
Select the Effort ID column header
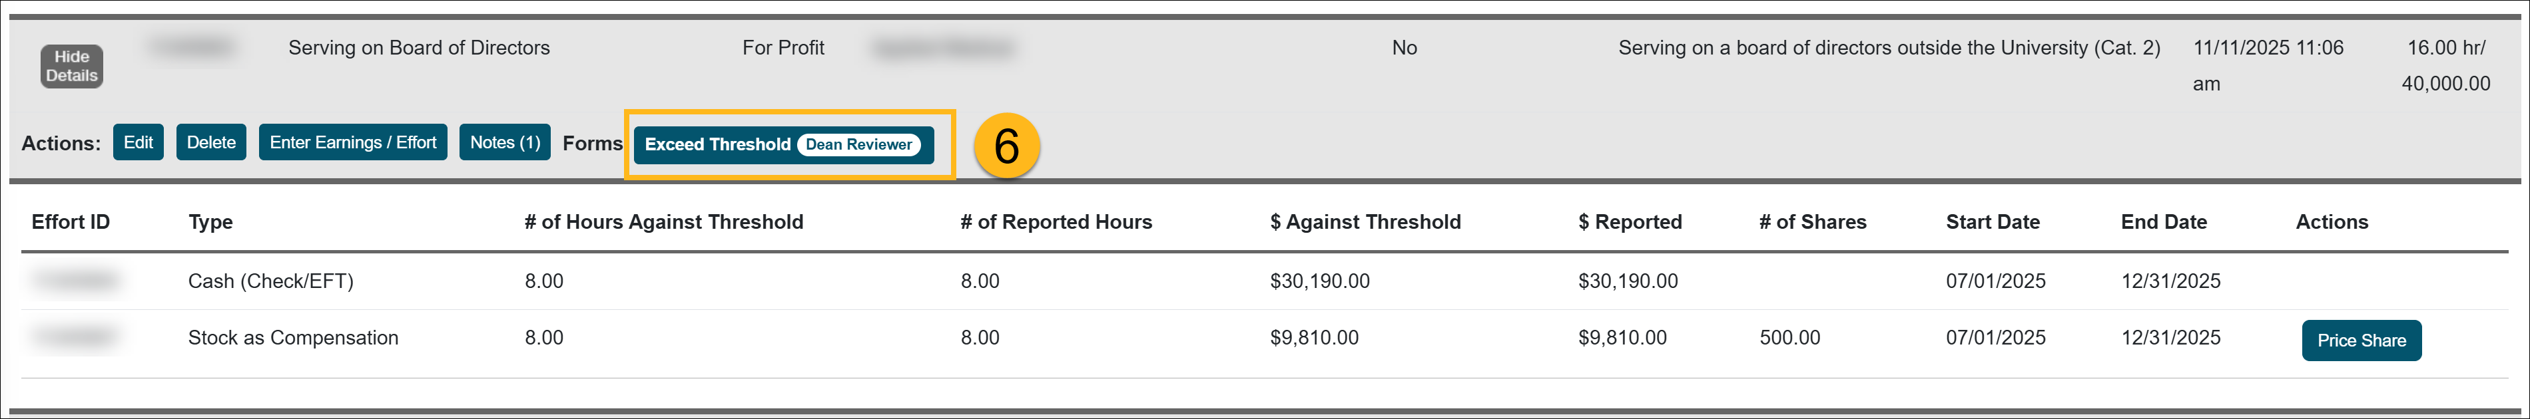click(x=71, y=221)
